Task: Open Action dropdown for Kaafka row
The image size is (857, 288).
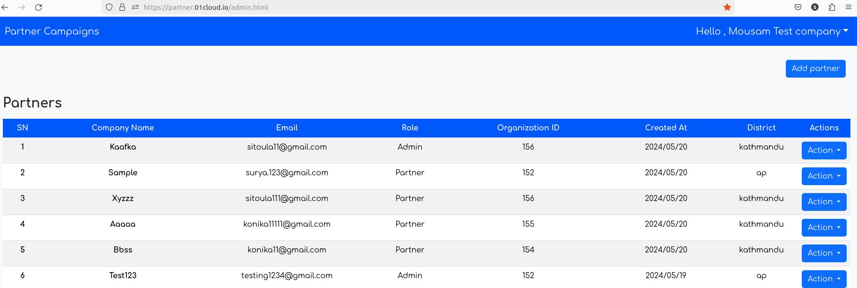Action: tap(824, 151)
